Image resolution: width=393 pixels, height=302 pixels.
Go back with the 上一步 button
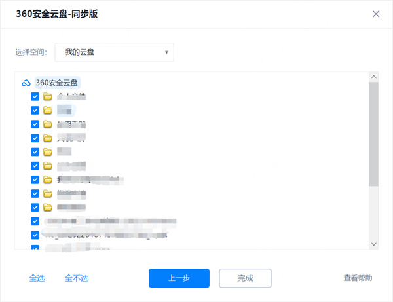coord(179,278)
